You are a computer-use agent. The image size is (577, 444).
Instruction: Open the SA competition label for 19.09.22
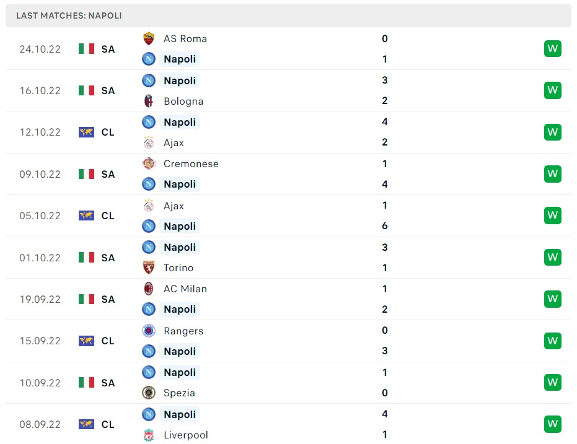coord(108,299)
